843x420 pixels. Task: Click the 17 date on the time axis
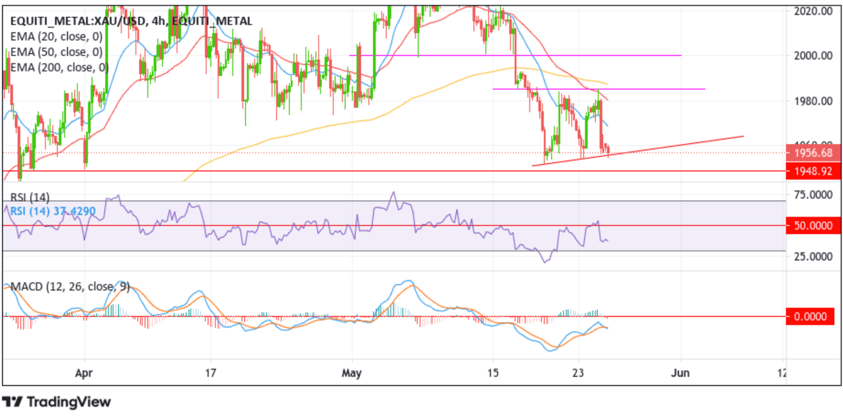210,373
